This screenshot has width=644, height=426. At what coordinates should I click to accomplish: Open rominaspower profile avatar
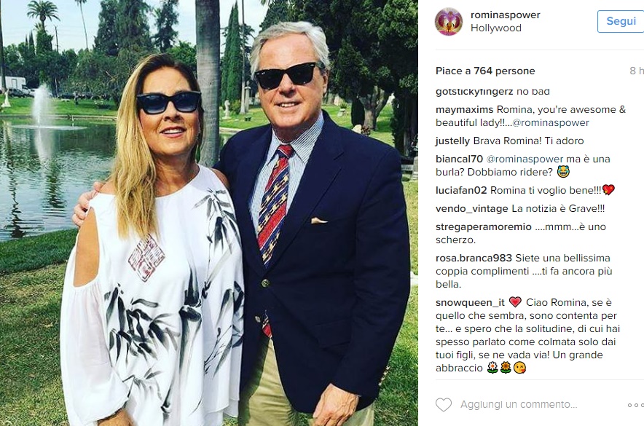coord(449,21)
